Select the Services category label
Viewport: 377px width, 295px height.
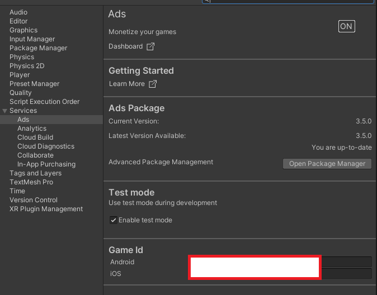pyautogui.click(x=23, y=111)
